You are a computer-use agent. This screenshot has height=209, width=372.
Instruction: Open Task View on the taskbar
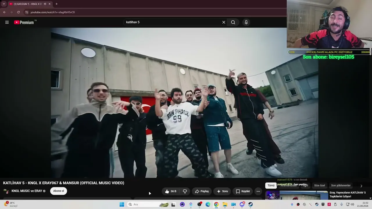click(174, 204)
